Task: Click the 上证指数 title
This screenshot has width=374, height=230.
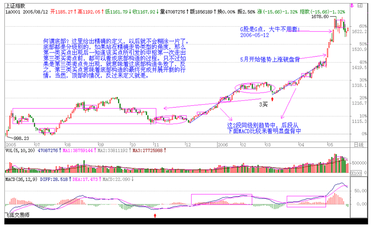Action: [x=15, y=5]
